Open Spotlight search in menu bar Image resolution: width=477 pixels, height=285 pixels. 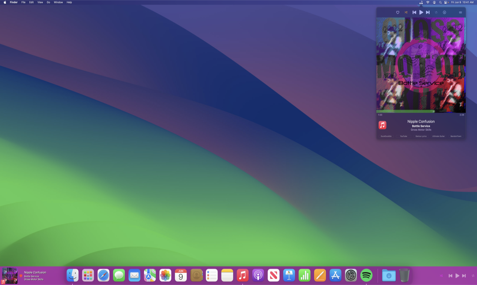(440, 2)
